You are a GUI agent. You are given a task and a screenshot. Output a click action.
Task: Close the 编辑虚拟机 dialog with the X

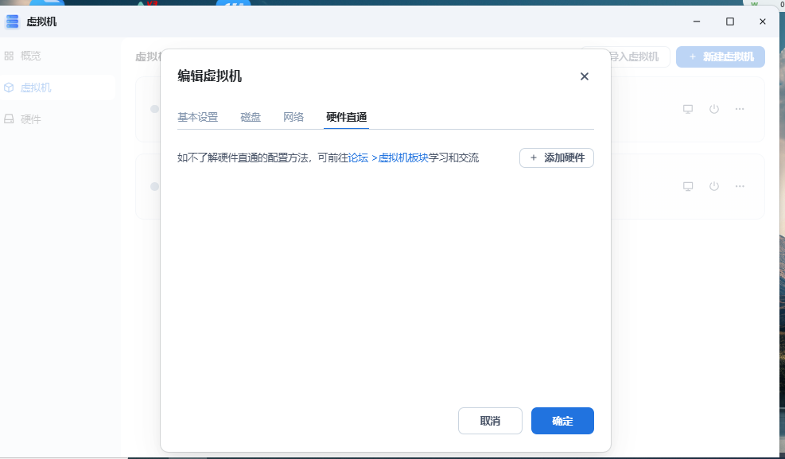tap(584, 76)
